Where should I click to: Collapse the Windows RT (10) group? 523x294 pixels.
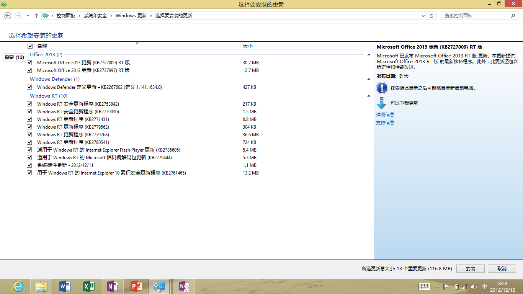point(369,96)
